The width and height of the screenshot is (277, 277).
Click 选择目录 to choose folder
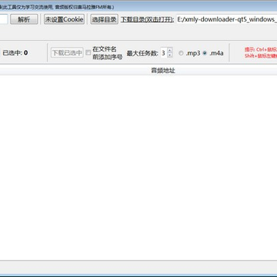click(104, 19)
